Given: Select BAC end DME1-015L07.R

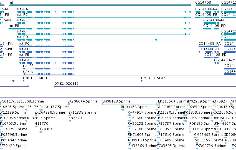Looking at the screenshot, I should coord(155,78).
